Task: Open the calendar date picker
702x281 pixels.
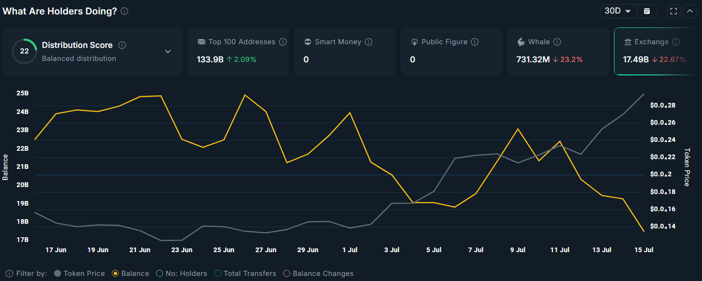Action: [647, 11]
